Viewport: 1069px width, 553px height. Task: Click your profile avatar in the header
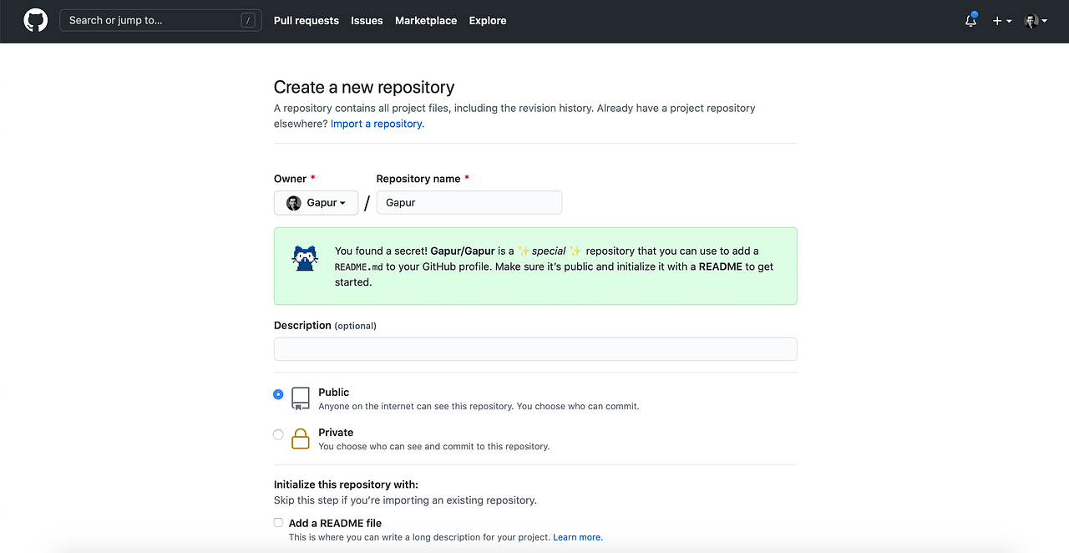click(1031, 21)
